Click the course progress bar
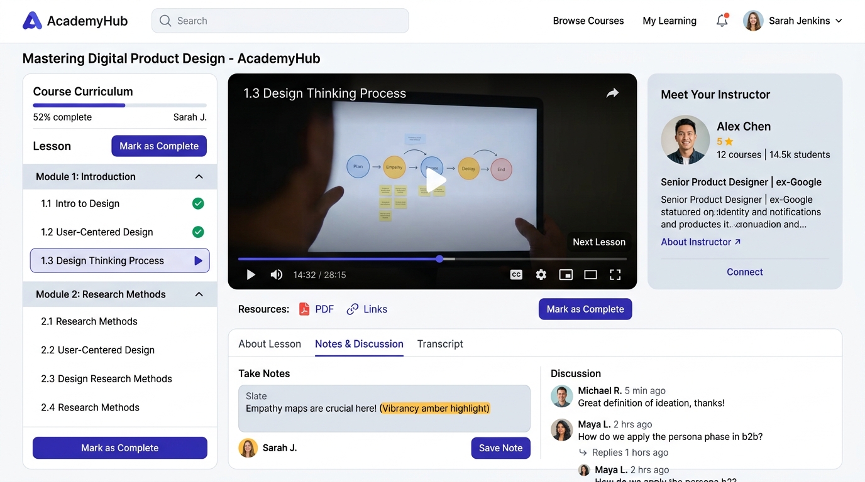Image resolution: width=865 pixels, height=482 pixels. (x=120, y=105)
